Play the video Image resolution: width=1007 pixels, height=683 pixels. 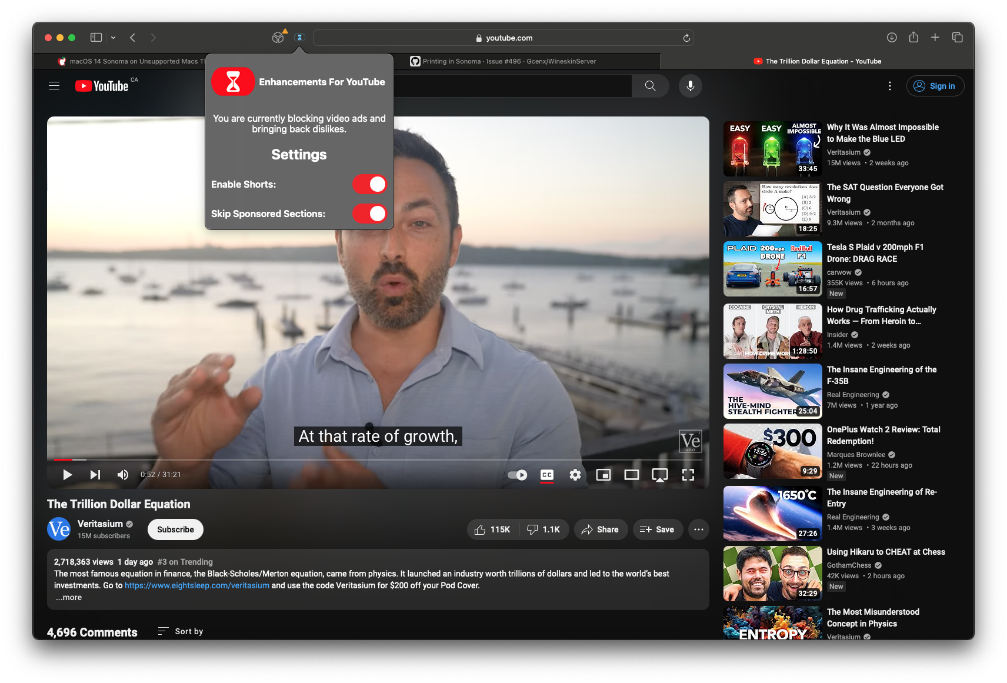click(x=67, y=475)
